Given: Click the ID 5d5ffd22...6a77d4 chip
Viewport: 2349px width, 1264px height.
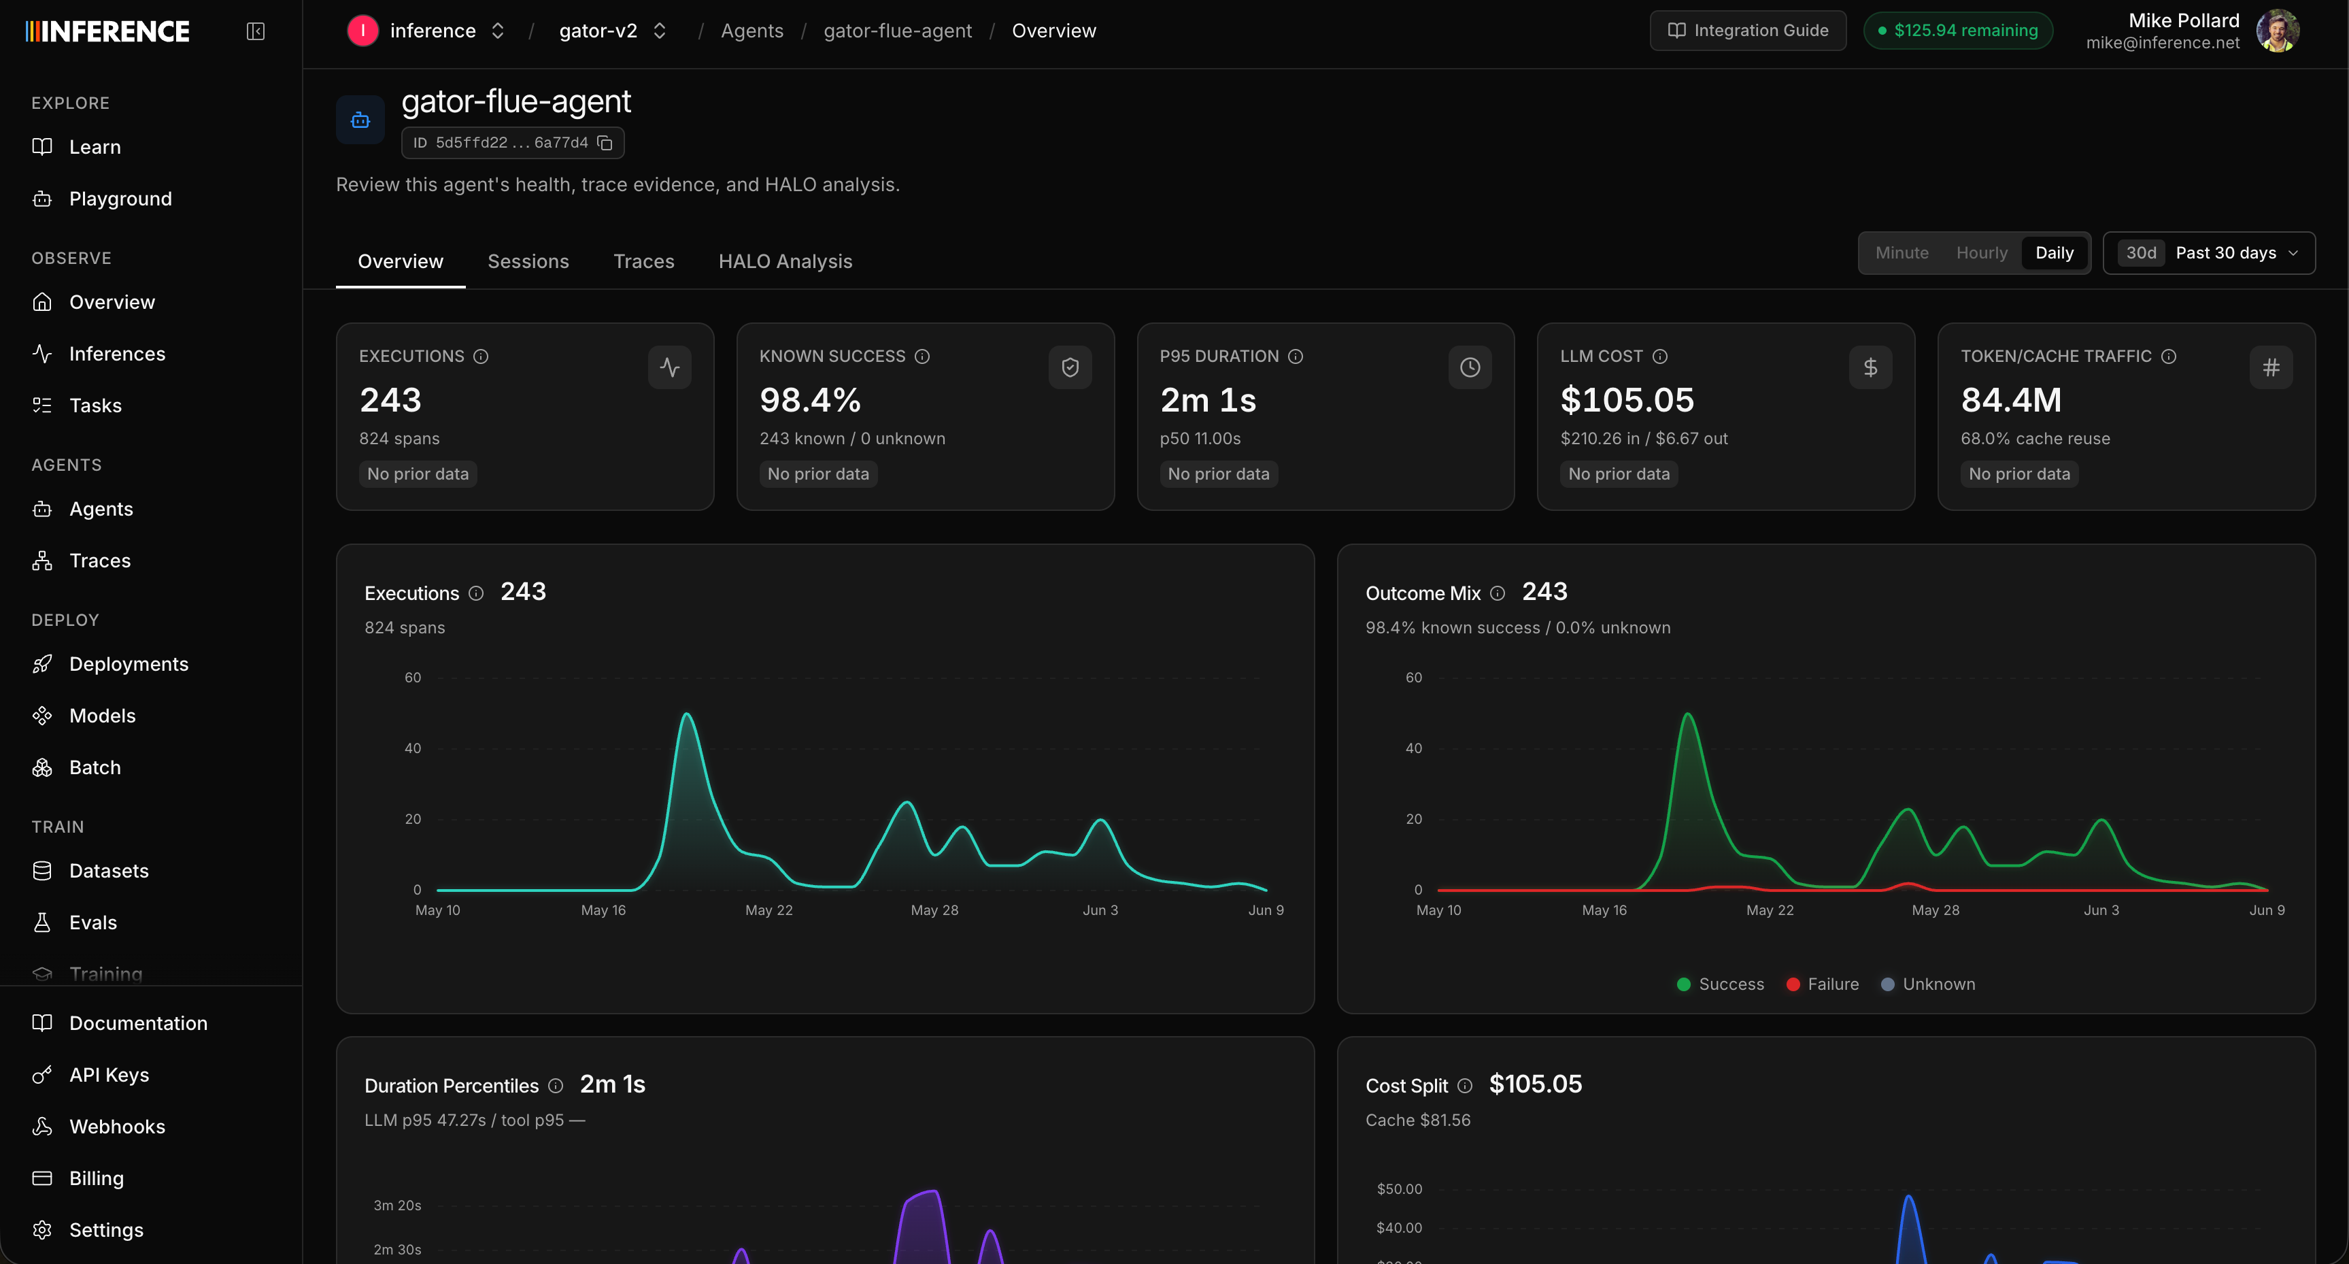Looking at the screenshot, I should tap(513, 143).
